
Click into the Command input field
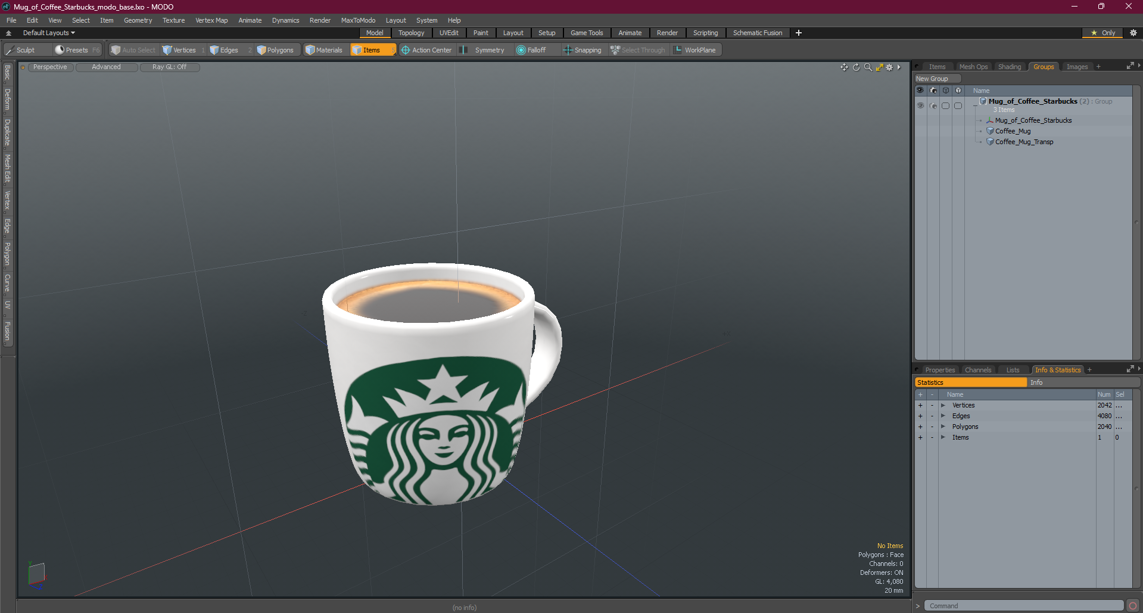click(x=1024, y=606)
